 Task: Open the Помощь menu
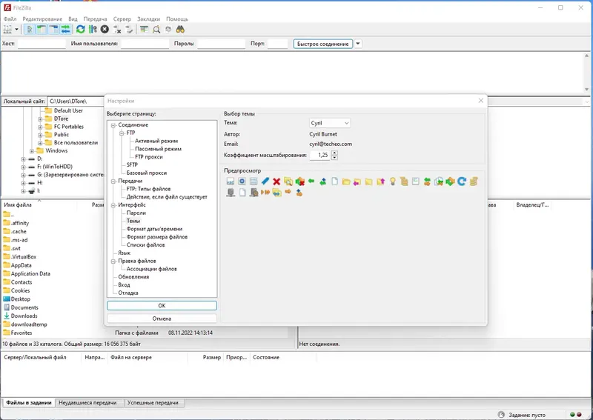(x=177, y=19)
